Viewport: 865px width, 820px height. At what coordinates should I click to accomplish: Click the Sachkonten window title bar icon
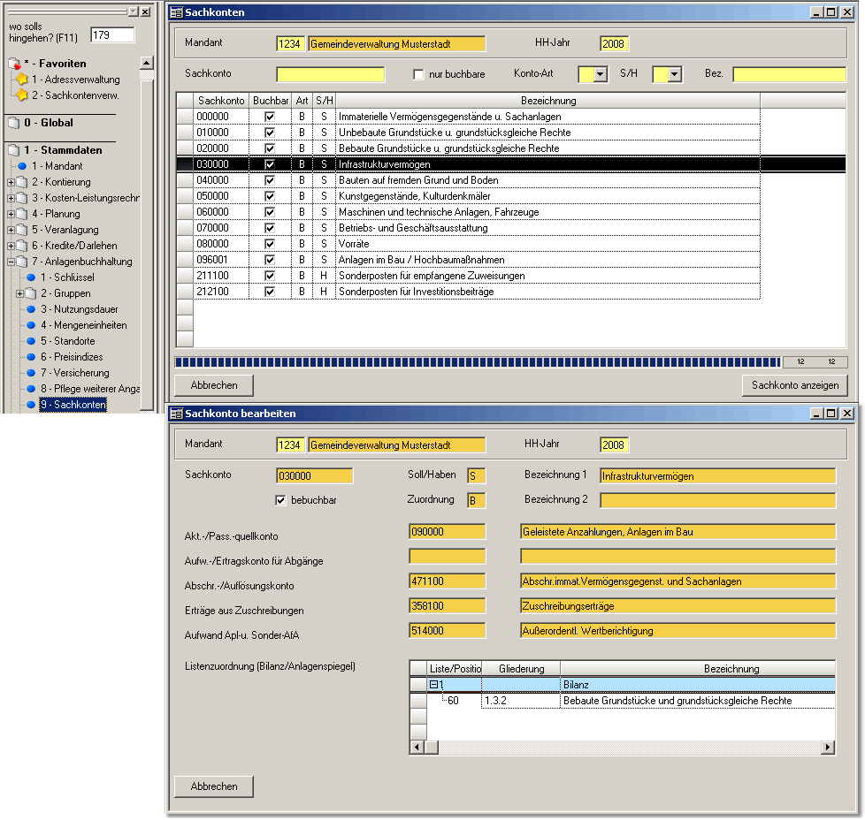click(x=176, y=12)
